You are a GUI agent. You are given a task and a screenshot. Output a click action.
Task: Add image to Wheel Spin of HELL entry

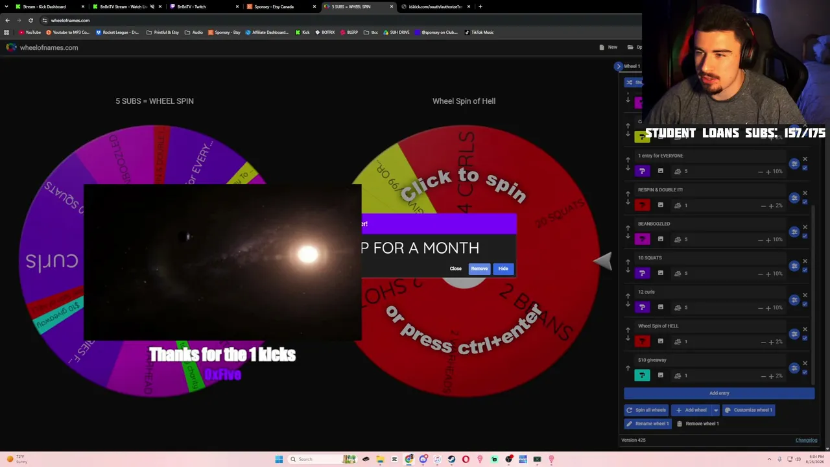click(661, 341)
